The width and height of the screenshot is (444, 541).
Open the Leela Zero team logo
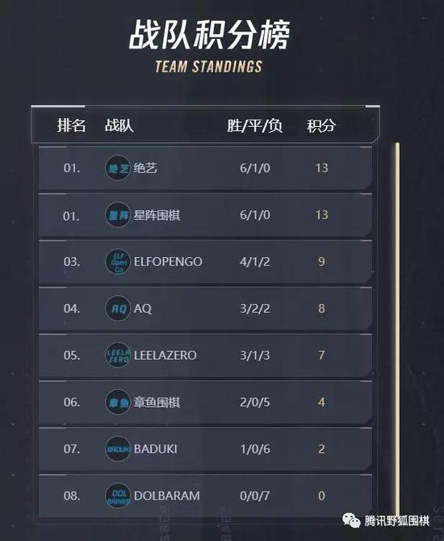[118, 355]
